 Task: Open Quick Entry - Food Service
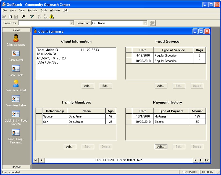pyautogui.click(x=16, y=114)
